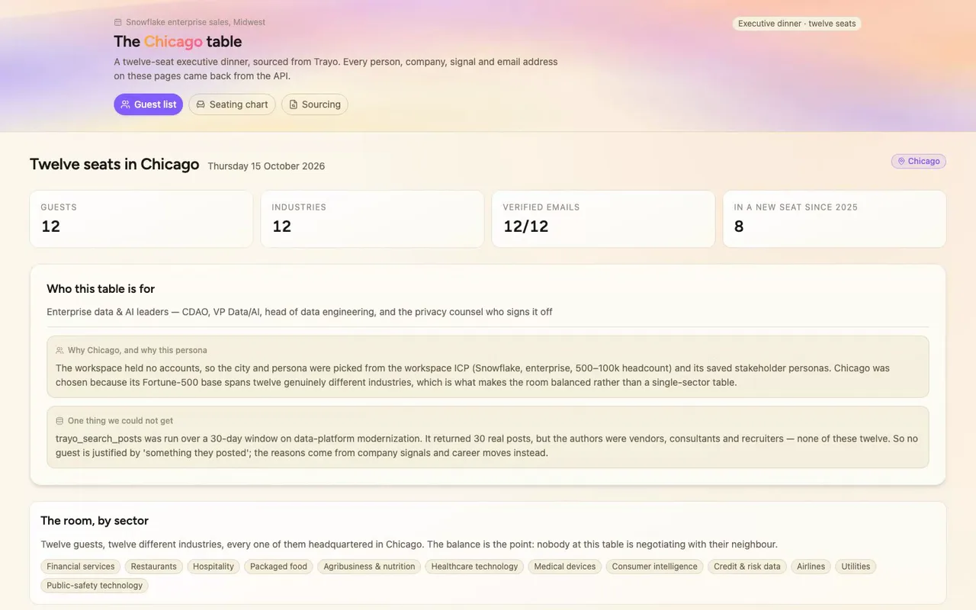Pick the Airlines sector chip
Image resolution: width=976 pixels, height=610 pixels.
(x=811, y=567)
